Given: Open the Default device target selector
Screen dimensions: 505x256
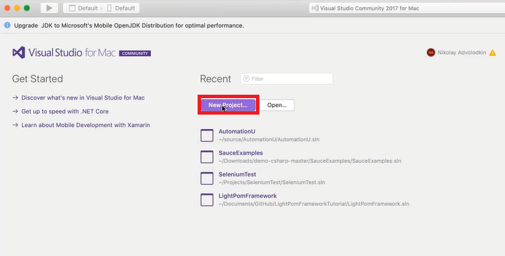Looking at the screenshot, I should click(121, 8).
